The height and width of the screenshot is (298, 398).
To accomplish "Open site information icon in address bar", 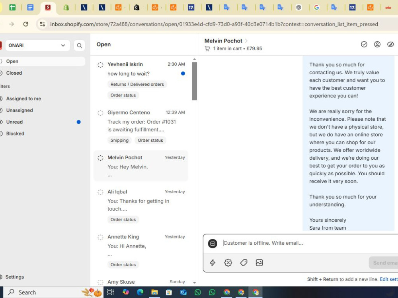I will point(43,24).
